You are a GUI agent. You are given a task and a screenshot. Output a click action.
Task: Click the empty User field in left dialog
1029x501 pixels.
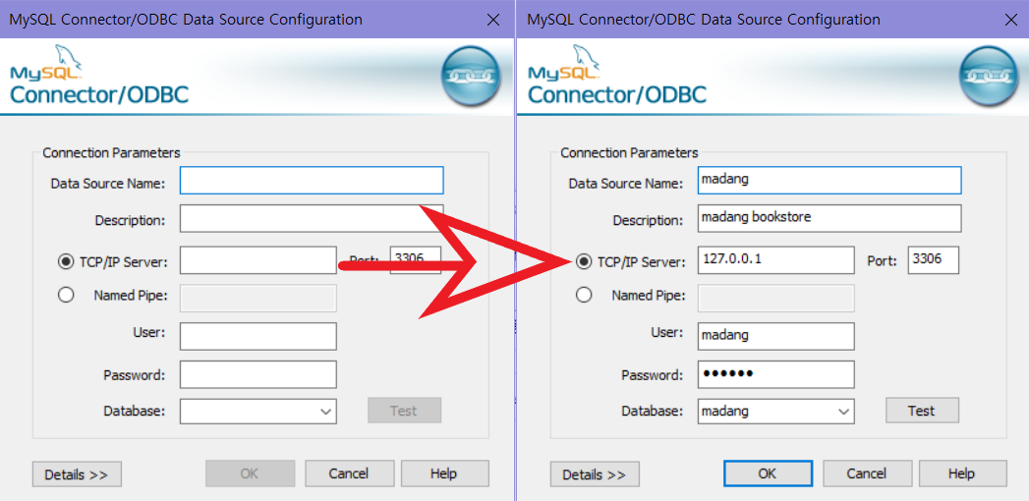coord(258,336)
